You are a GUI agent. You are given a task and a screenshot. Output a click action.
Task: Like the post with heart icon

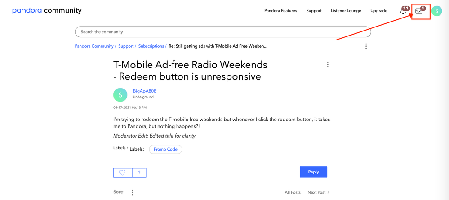point(122,172)
